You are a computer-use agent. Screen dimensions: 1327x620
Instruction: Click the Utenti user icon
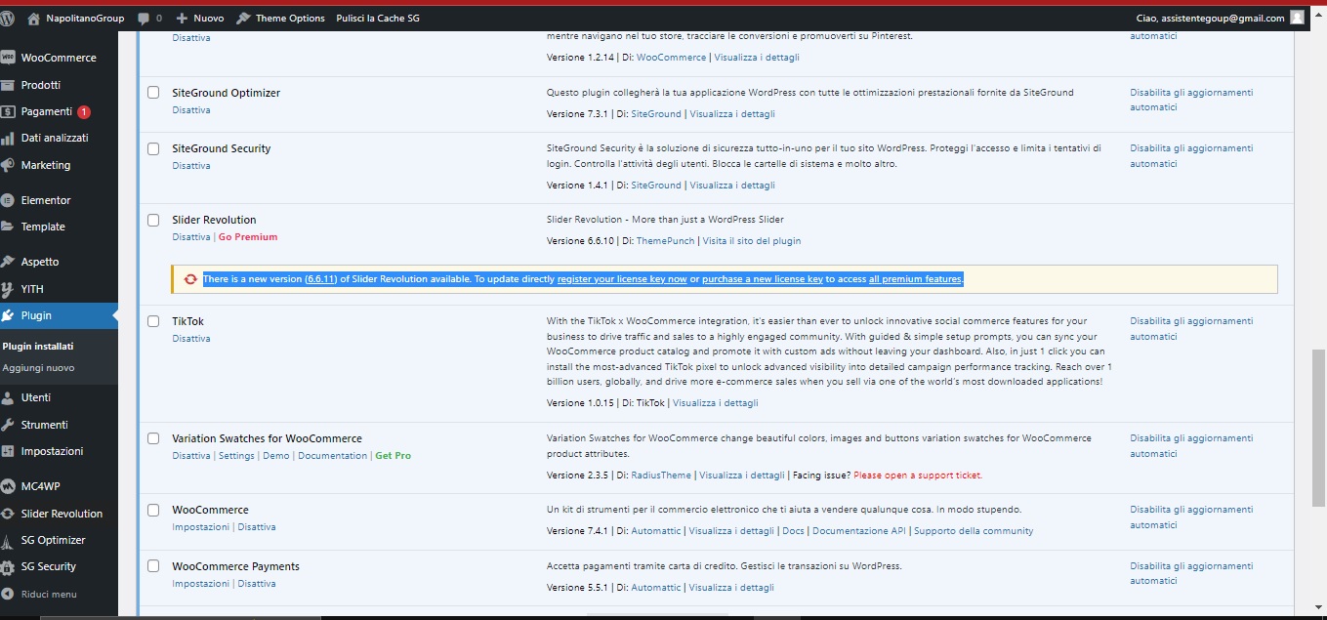tap(8, 397)
